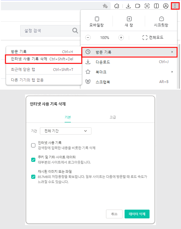Expand the 북마크 submenu
This screenshot has height=229, width=181.
click(129, 72)
